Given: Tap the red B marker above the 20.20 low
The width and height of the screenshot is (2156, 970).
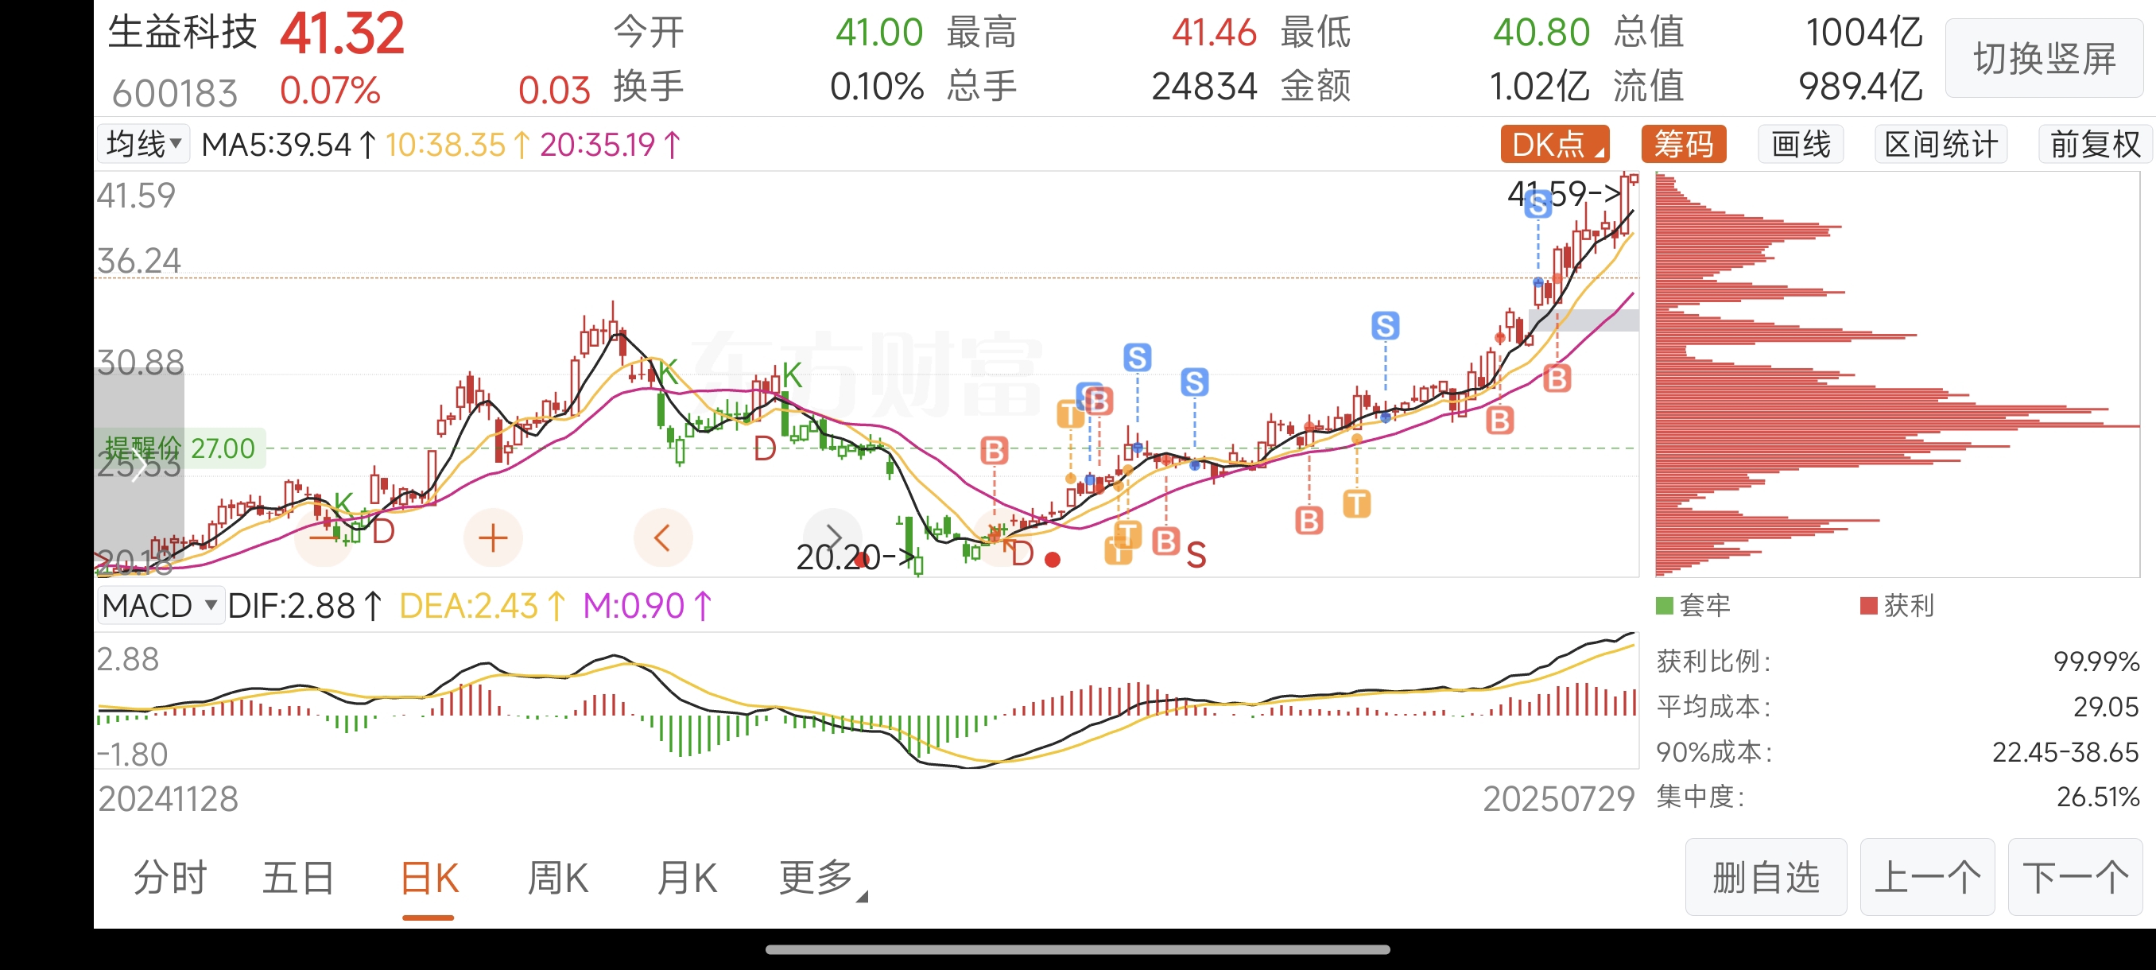Looking at the screenshot, I should [x=994, y=451].
